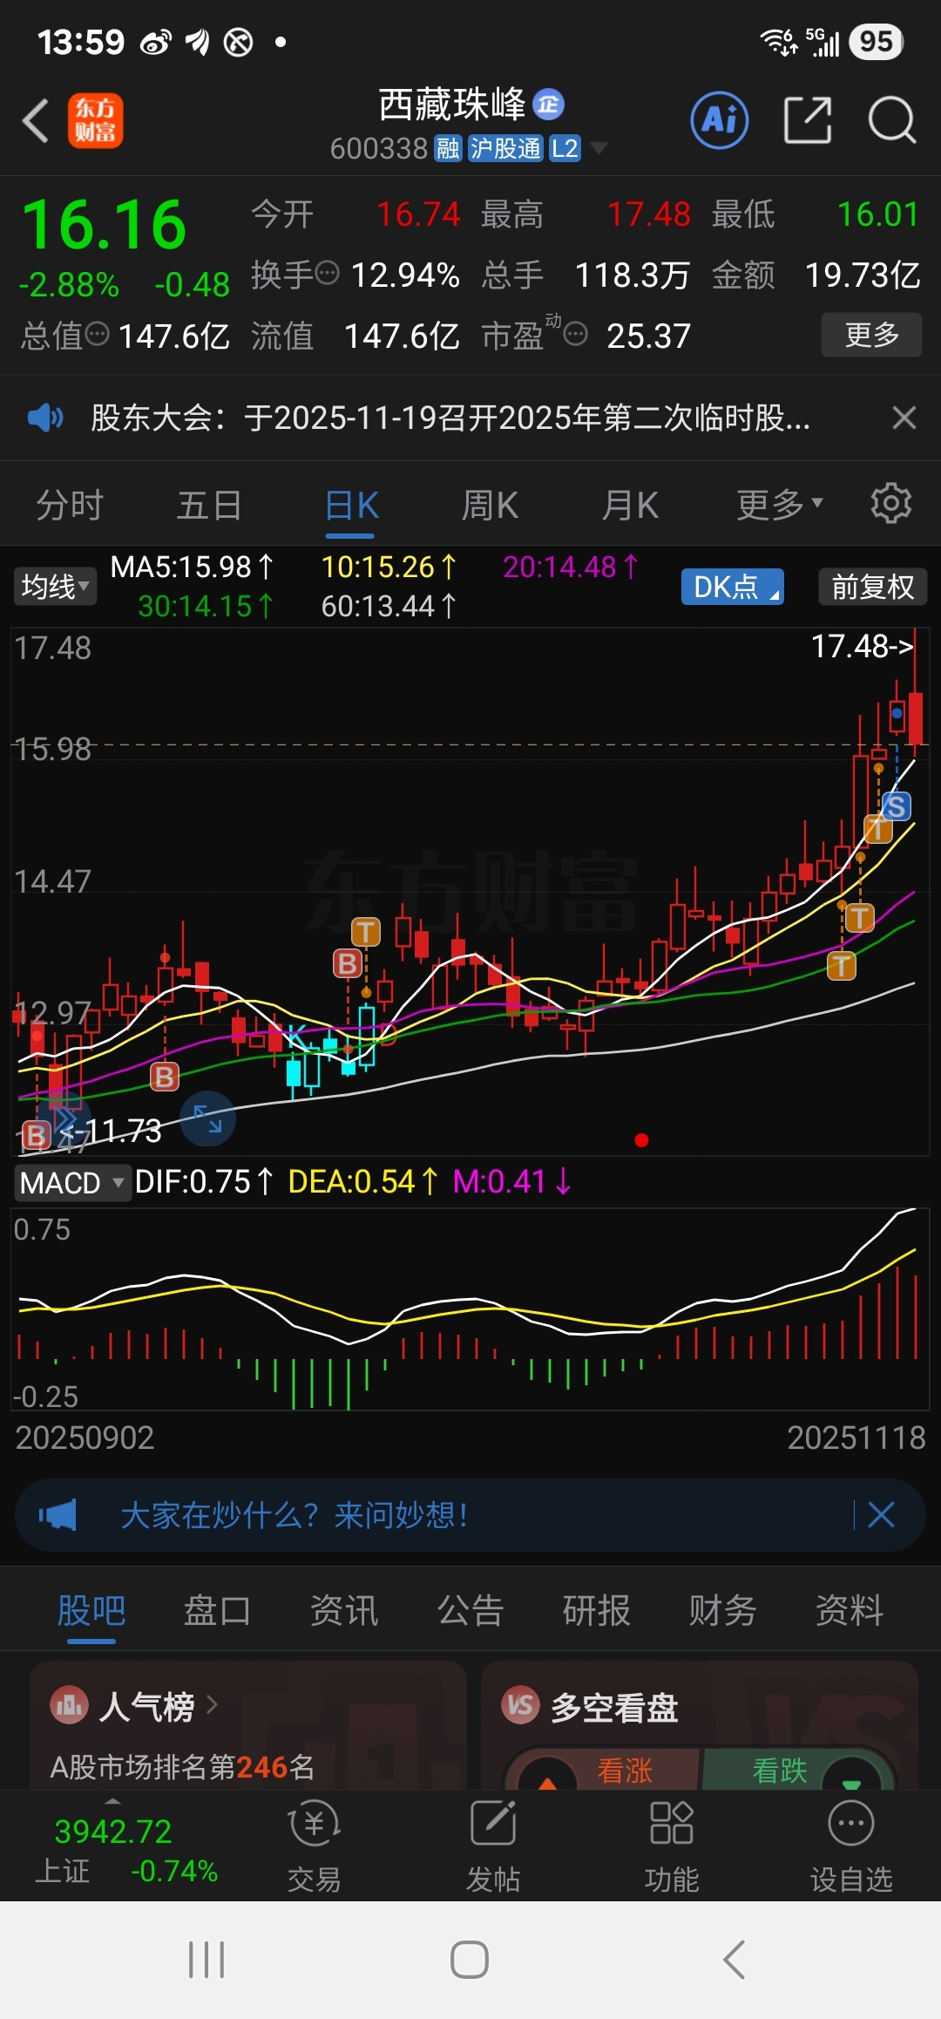Tap the 沪股通 badge
Image resolution: width=941 pixels, height=2019 pixels.
point(505,148)
